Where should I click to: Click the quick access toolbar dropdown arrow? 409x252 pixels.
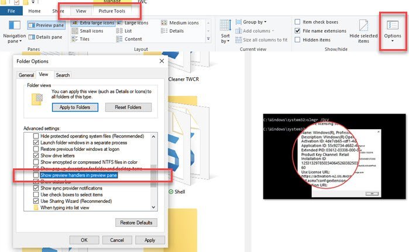point(33,2)
